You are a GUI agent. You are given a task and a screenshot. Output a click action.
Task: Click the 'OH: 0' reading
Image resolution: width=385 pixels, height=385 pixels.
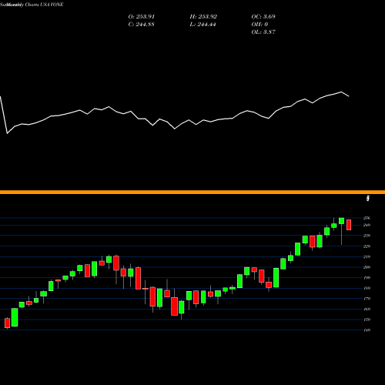point(259,25)
